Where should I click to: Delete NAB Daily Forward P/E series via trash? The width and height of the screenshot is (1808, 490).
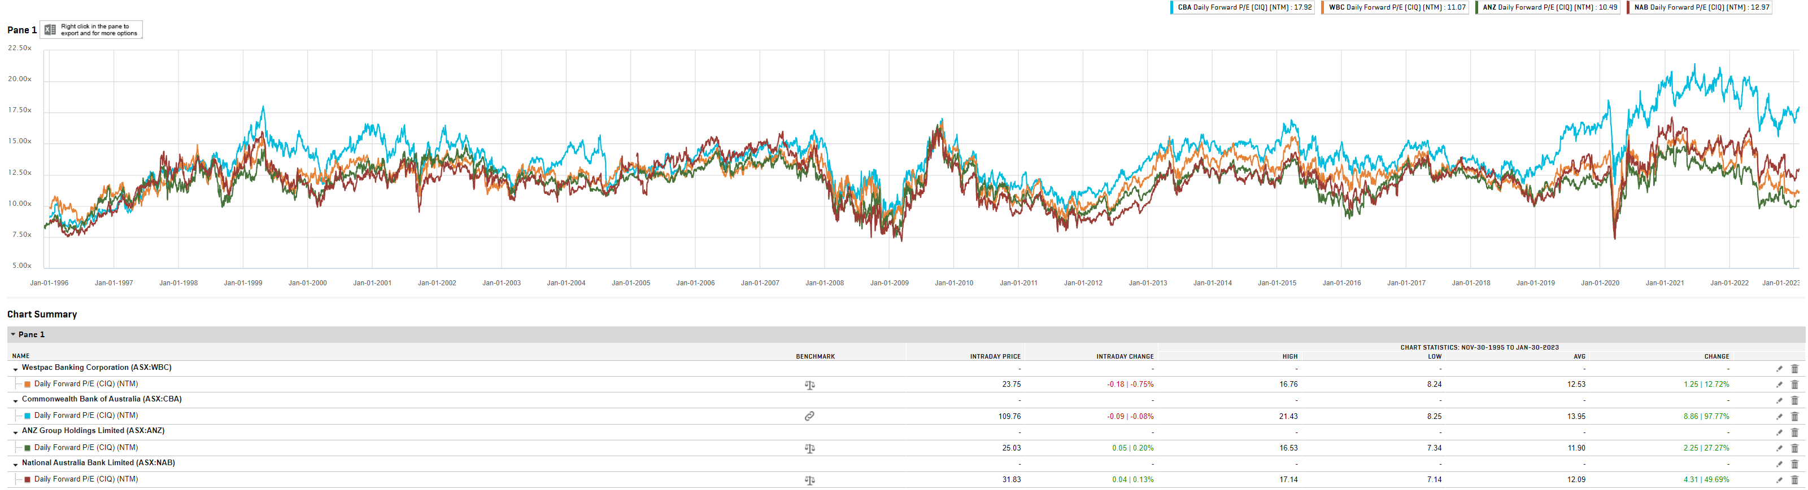[1794, 480]
